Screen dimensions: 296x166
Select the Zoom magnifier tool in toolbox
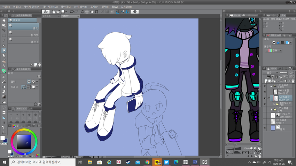[x=4, y=51]
